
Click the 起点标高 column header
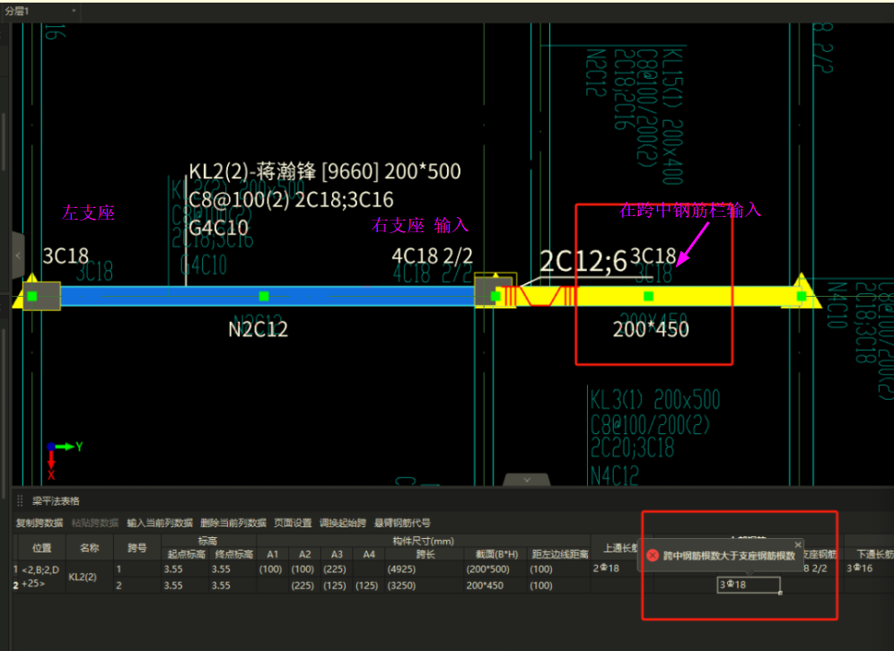pos(185,554)
